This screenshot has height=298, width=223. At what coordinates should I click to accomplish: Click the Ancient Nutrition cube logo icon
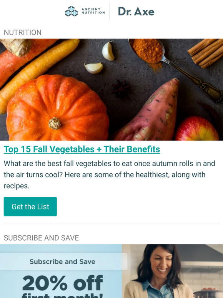(72, 11)
